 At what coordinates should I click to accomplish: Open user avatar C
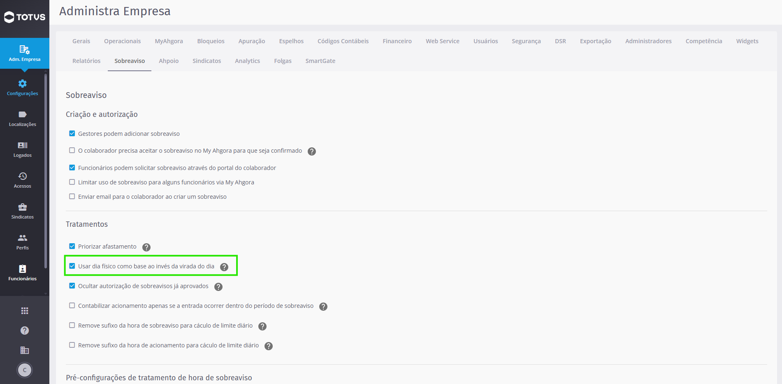click(x=25, y=370)
